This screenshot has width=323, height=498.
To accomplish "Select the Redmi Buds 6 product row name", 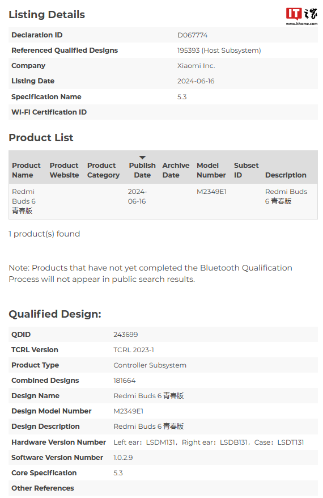I will [x=24, y=201].
